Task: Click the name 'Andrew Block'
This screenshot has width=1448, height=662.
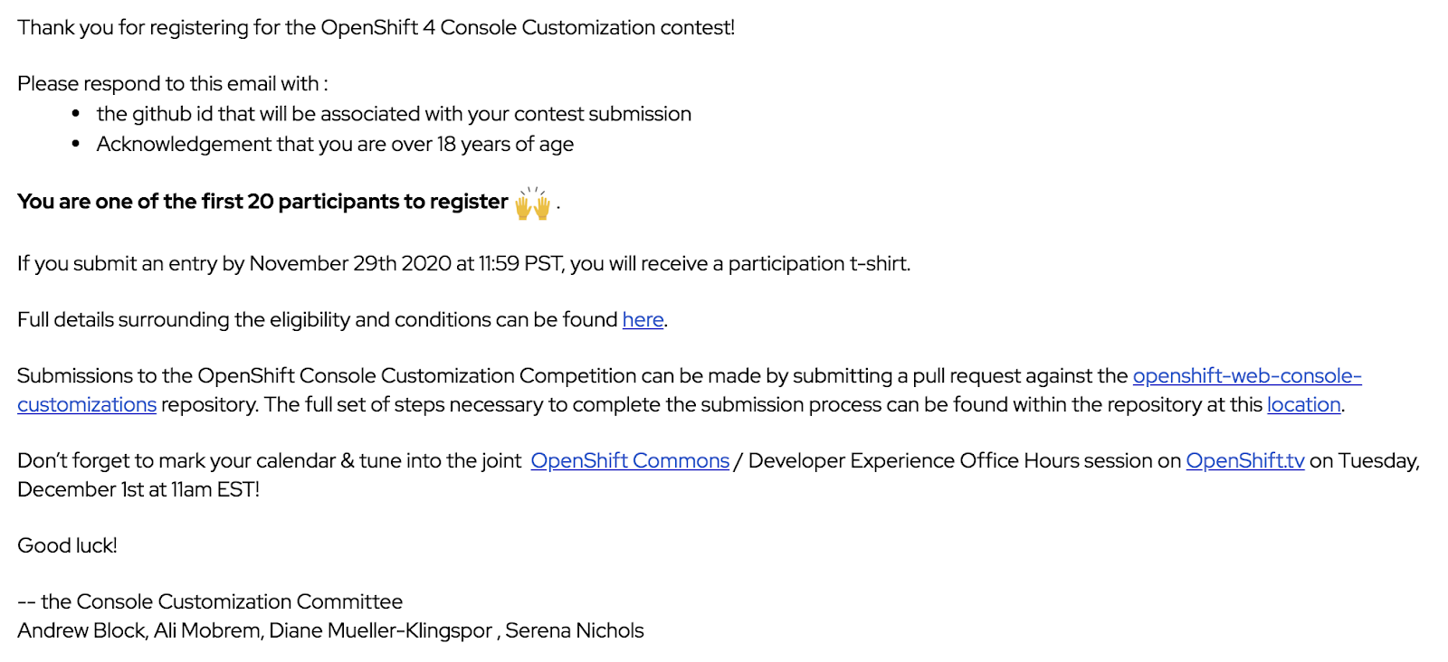Action: point(81,631)
